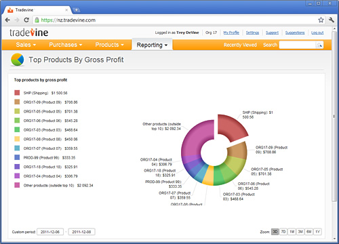Click the Other products pink legend swatch
The image size is (339, 244).
point(17,185)
